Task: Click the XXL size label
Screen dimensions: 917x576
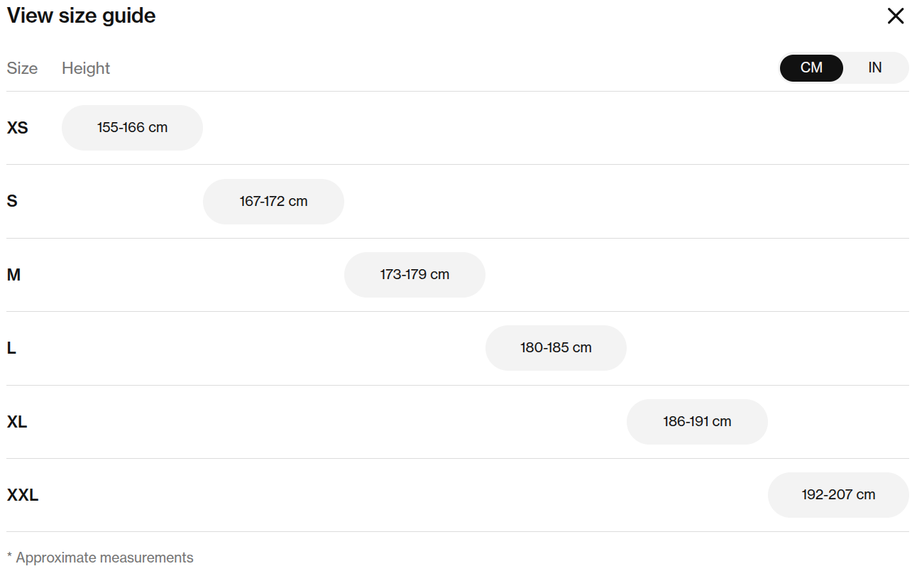Action: pos(23,495)
